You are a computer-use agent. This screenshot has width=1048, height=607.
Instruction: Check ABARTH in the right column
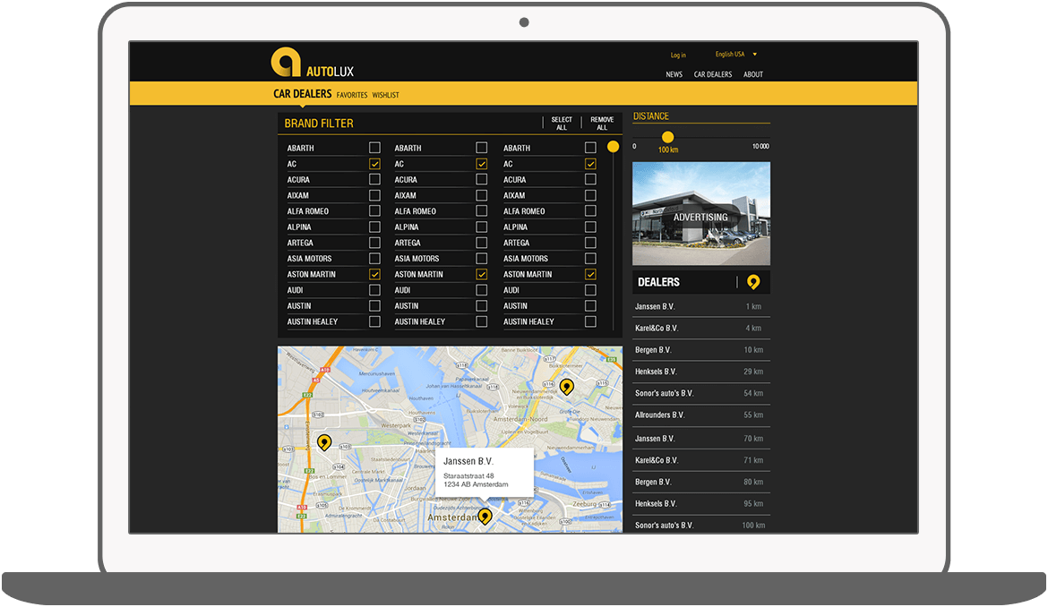590,148
